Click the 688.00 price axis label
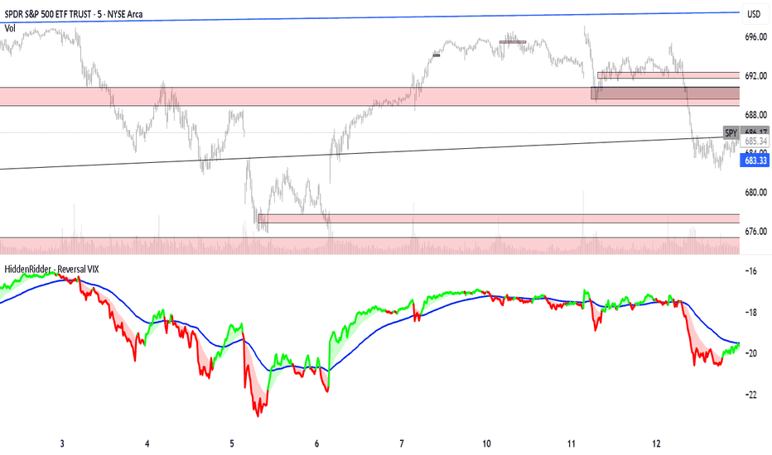The width and height of the screenshot is (772, 455). 756,115
